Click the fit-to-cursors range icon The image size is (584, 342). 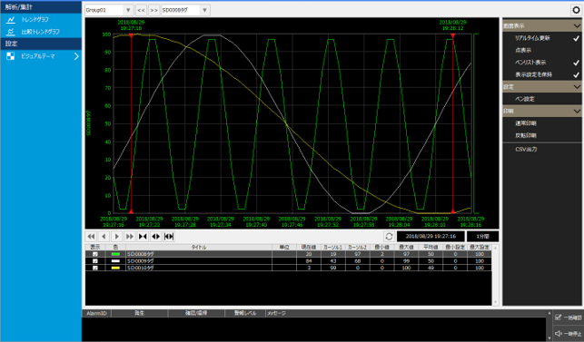(169, 236)
